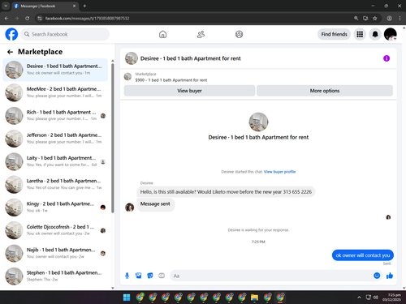This screenshot has height=304, width=406.
Task: Click the conversation list scrollbar
Action: tap(113, 138)
